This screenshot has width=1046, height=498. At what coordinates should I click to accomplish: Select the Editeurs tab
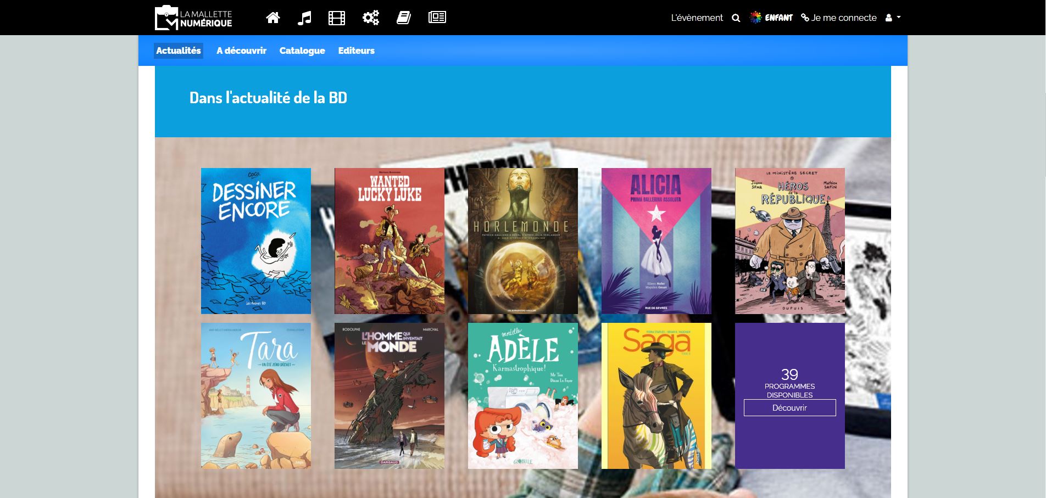pyautogui.click(x=357, y=51)
